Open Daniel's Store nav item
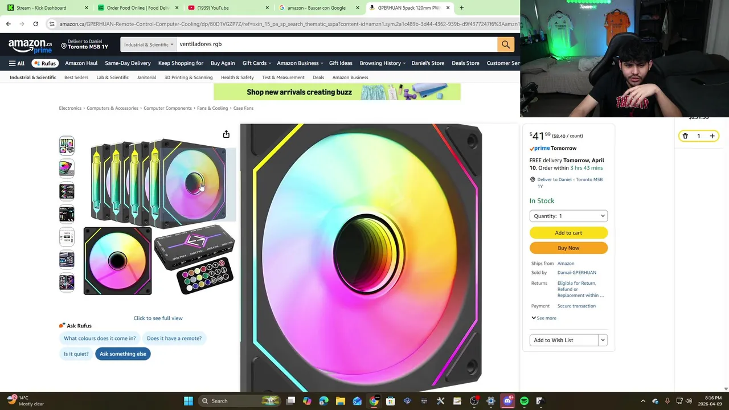Viewport: 729px width, 410px height. click(428, 63)
